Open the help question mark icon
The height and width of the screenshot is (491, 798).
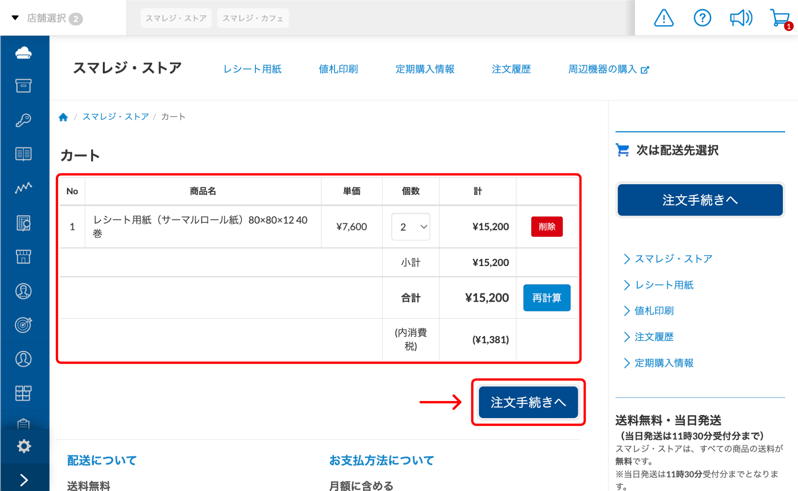702,18
